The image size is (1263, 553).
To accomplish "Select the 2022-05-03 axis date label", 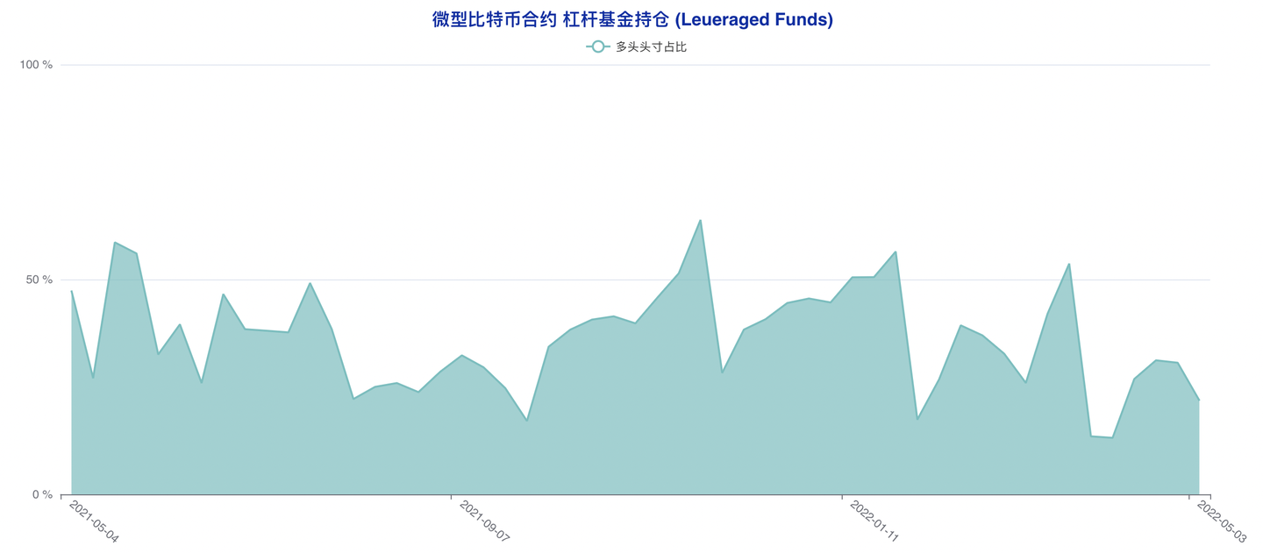I will pyautogui.click(x=1224, y=520).
